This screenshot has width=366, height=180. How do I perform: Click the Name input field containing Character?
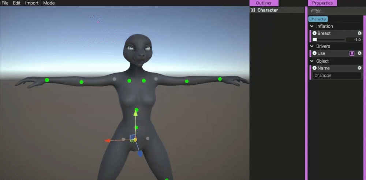(x=337, y=75)
